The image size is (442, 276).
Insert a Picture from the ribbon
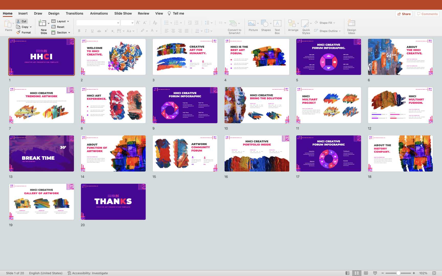[x=252, y=24]
